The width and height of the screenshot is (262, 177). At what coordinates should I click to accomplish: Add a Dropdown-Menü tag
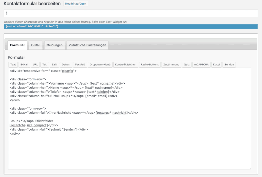100,65
